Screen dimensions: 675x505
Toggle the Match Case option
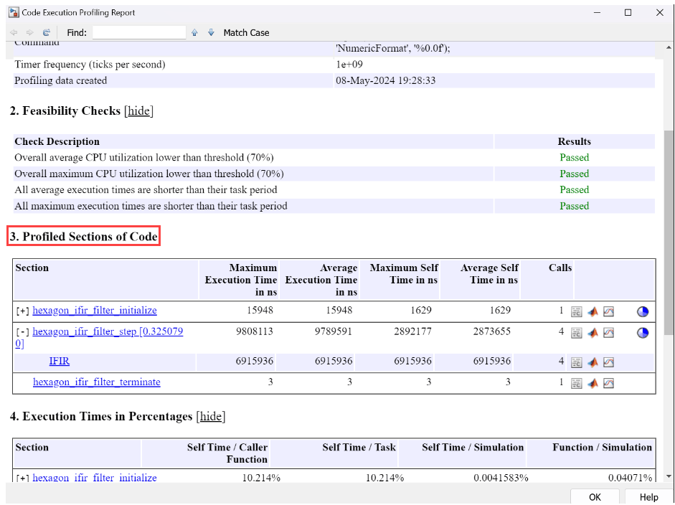click(x=246, y=33)
